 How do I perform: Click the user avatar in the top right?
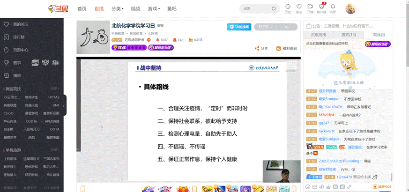click(350, 8)
